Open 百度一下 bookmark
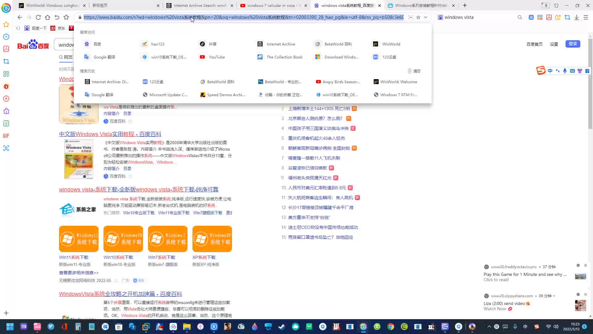 [x=36, y=28]
